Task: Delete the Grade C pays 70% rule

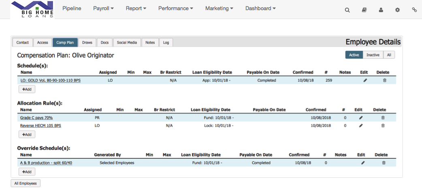Action: [x=383, y=118]
